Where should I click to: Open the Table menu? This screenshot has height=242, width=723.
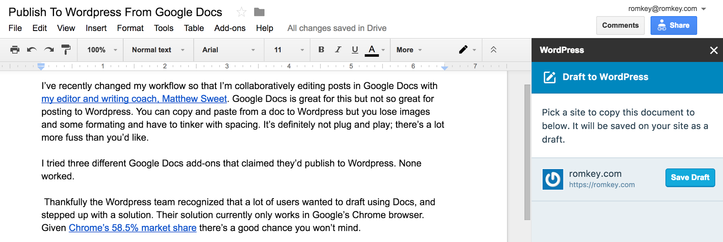coord(194,28)
